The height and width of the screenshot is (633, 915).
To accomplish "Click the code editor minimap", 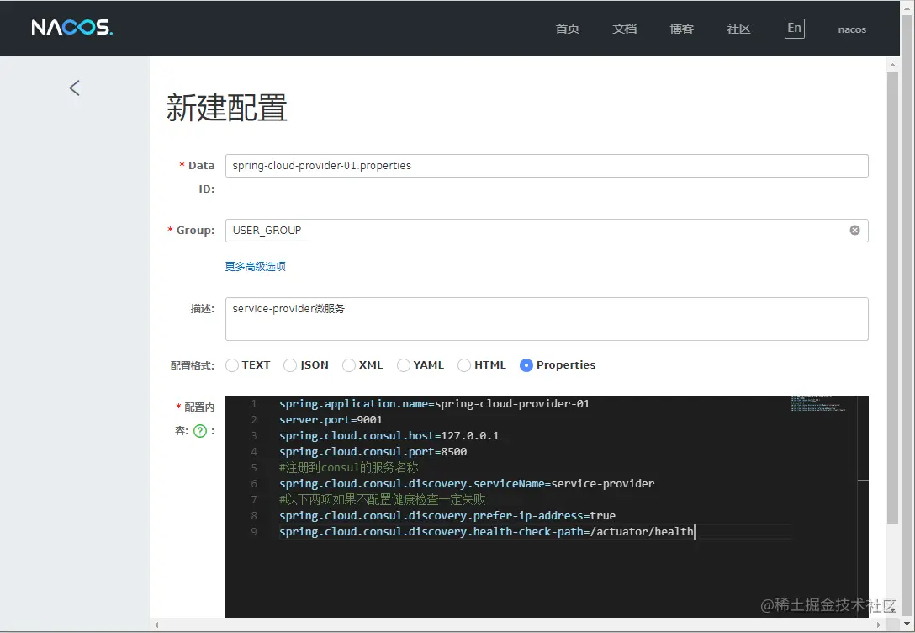I will click(x=820, y=404).
